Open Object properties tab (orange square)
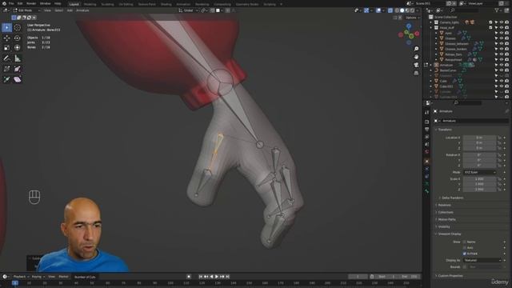Screen dimensions: 512x288 [x=426, y=162]
